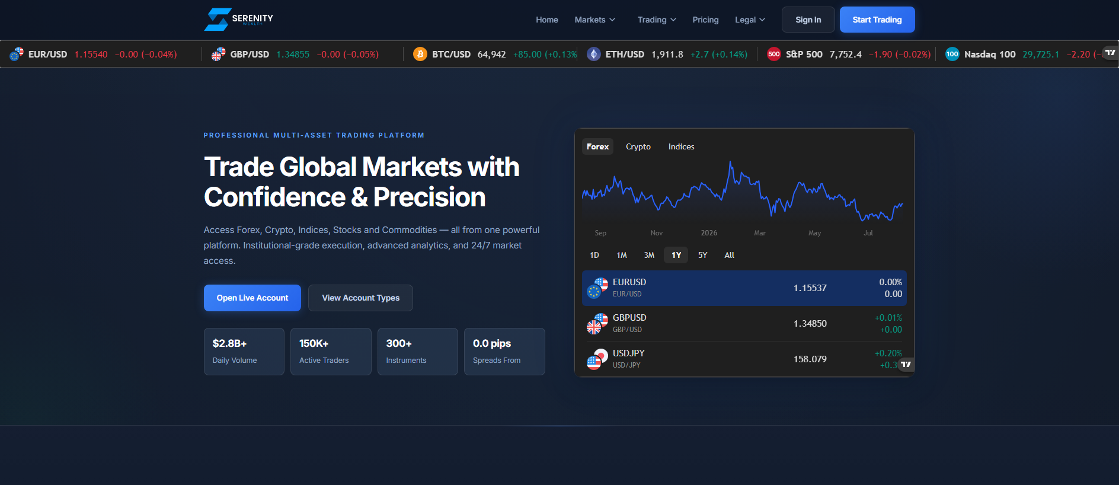The image size is (1119, 485).
Task: Click the GBP/USD flag icon in ticker
Action: coord(219,55)
